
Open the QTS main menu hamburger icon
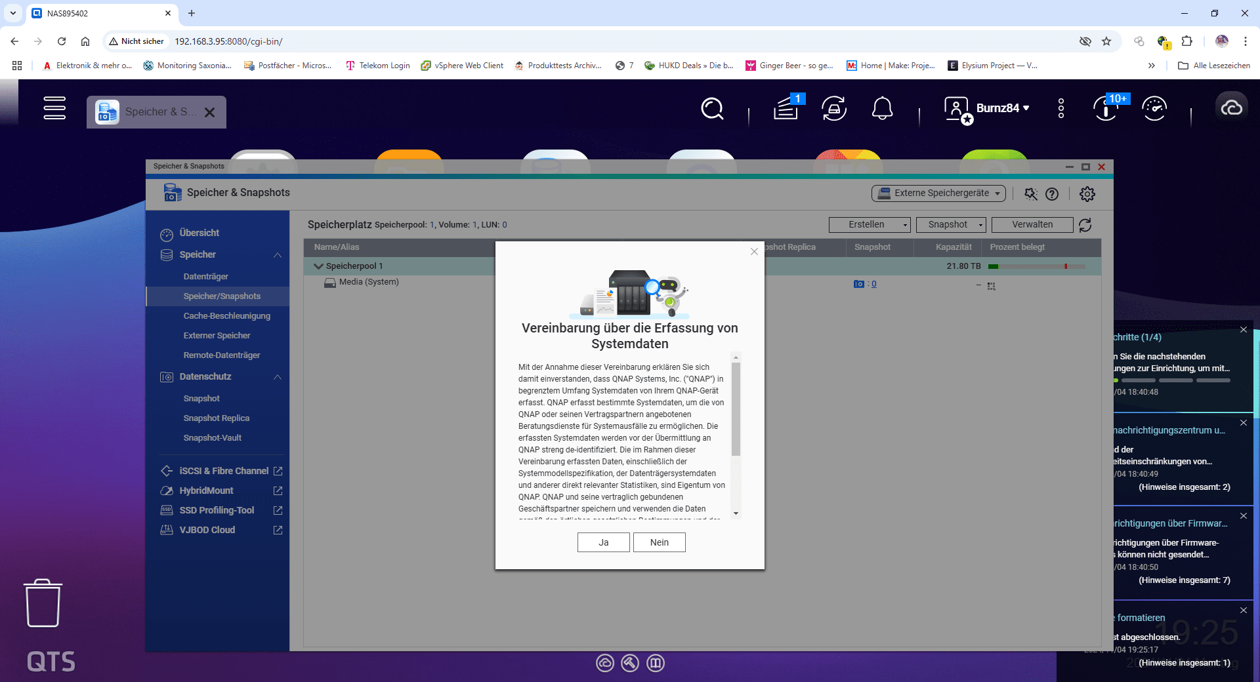(x=54, y=108)
